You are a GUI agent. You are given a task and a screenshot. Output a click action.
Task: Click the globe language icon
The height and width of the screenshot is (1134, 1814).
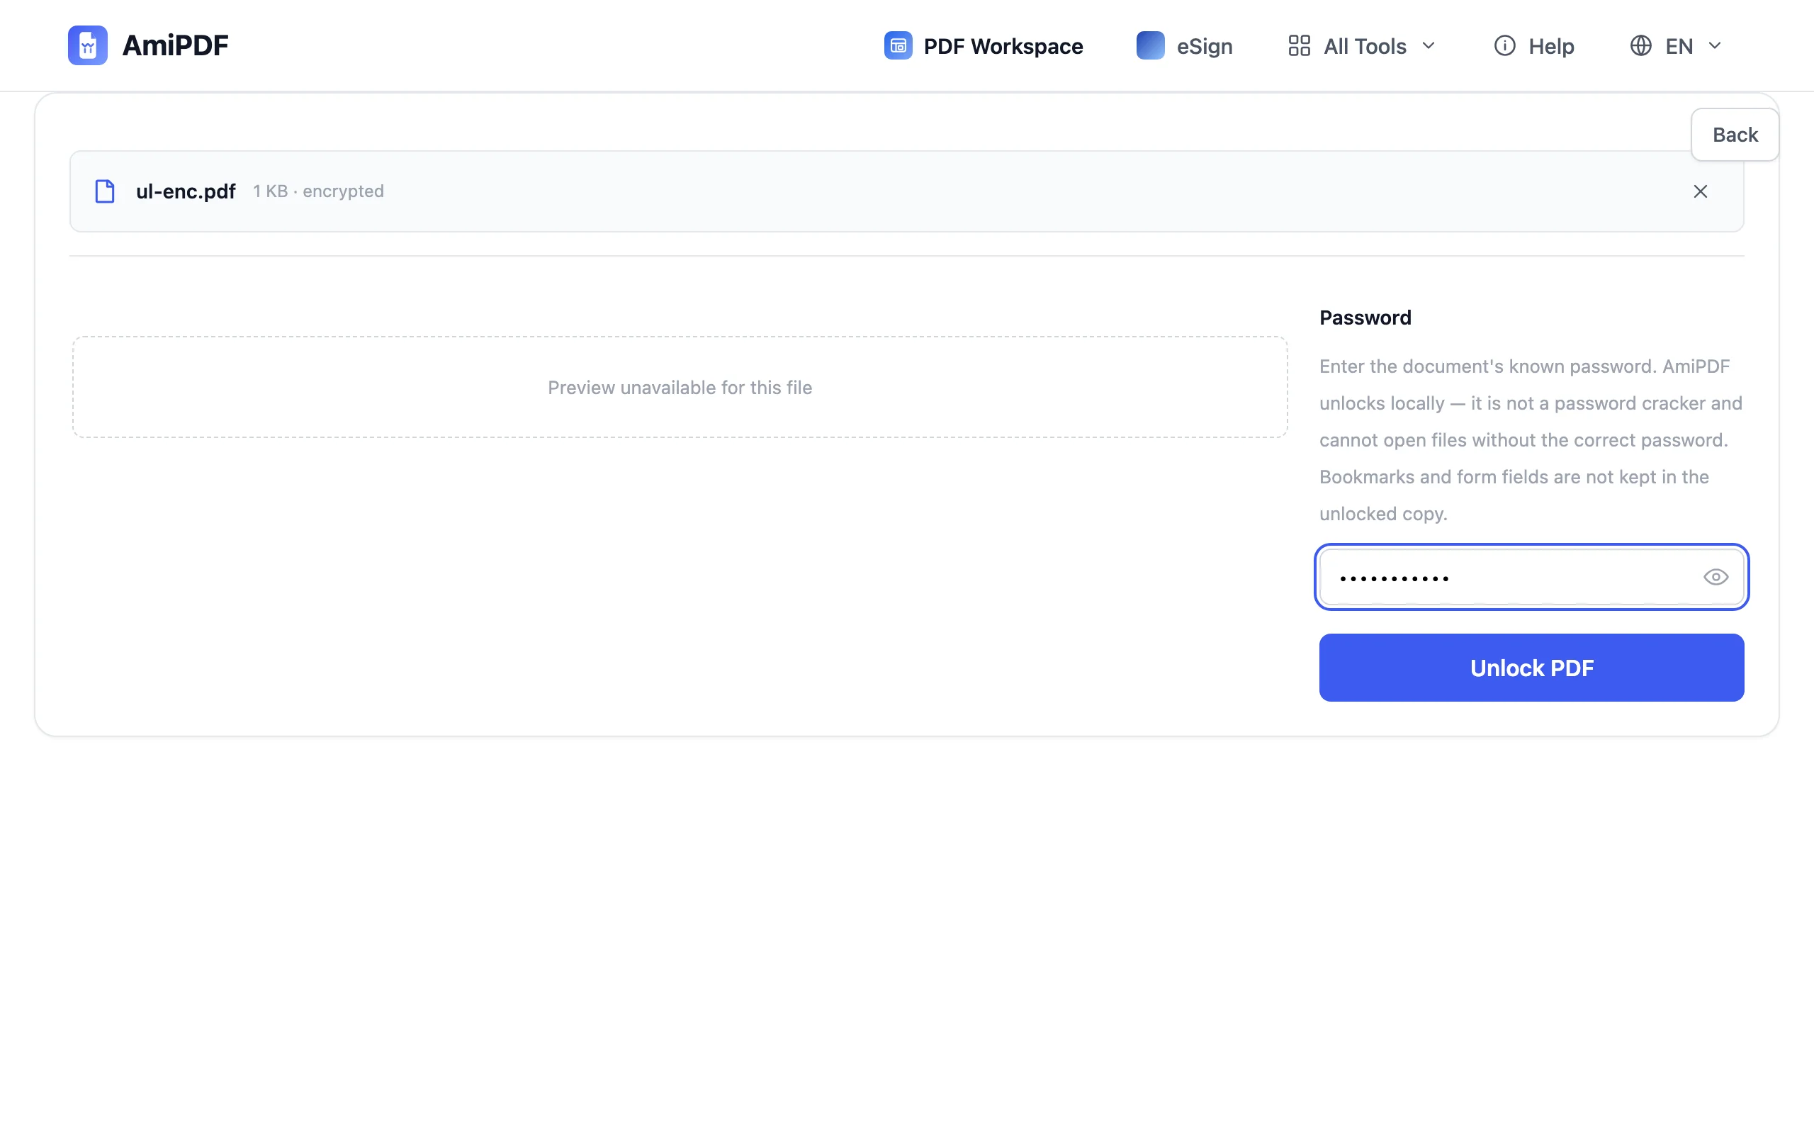1641,46
